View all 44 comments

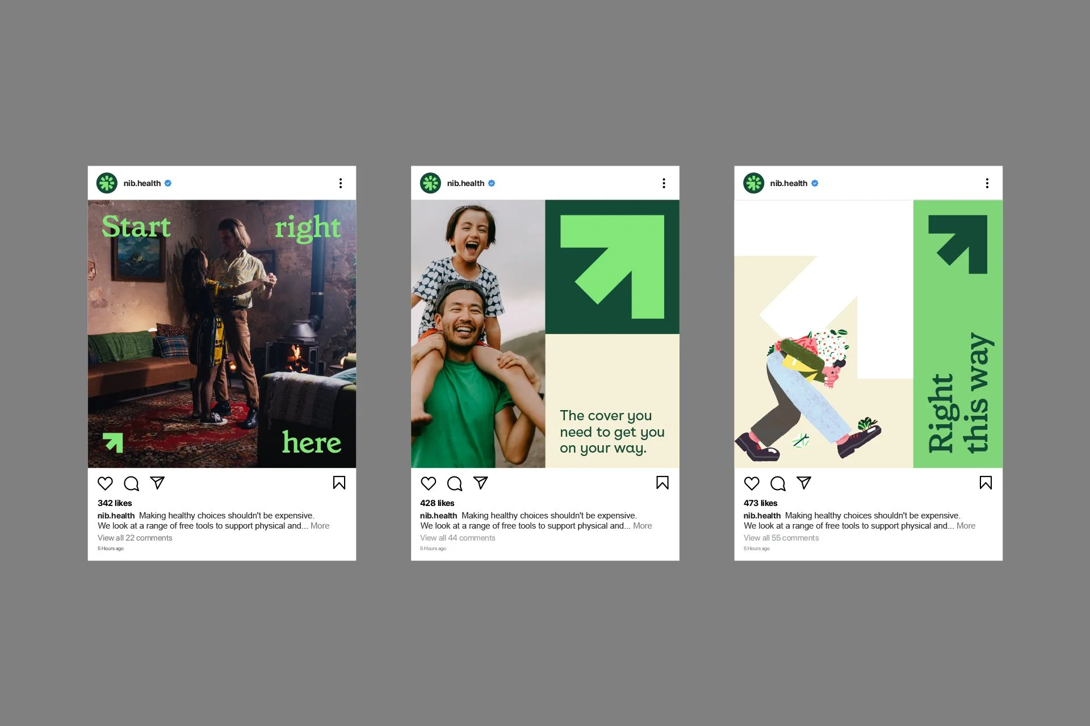tap(458, 538)
